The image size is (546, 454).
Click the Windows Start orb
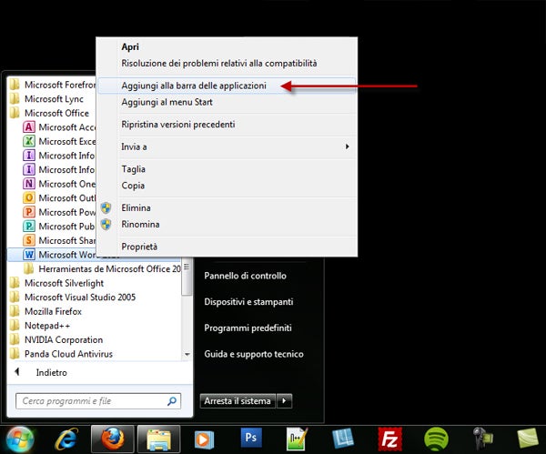21,438
